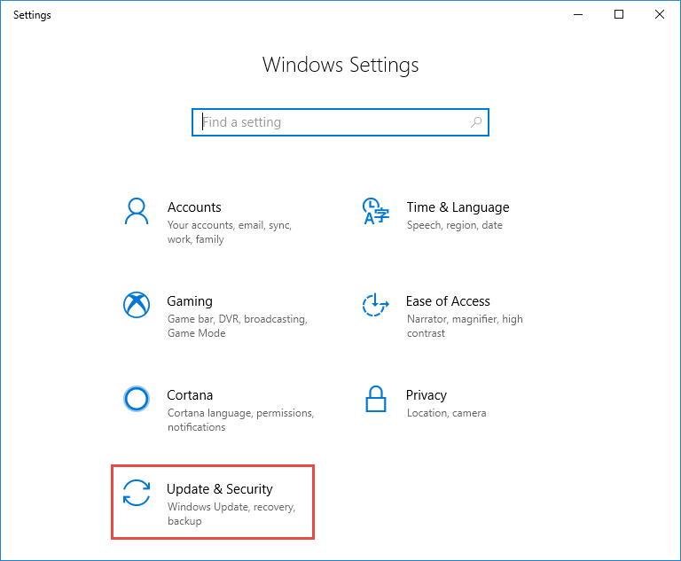Image resolution: width=681 pixels, height=561 pixels.
Task: Open the Cortana circle icon
Action: click(x=137, y=399)
